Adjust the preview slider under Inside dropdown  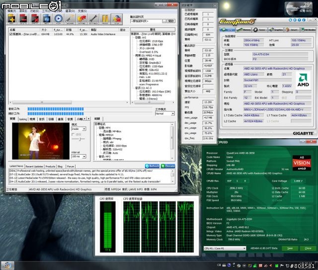point(79,139)
